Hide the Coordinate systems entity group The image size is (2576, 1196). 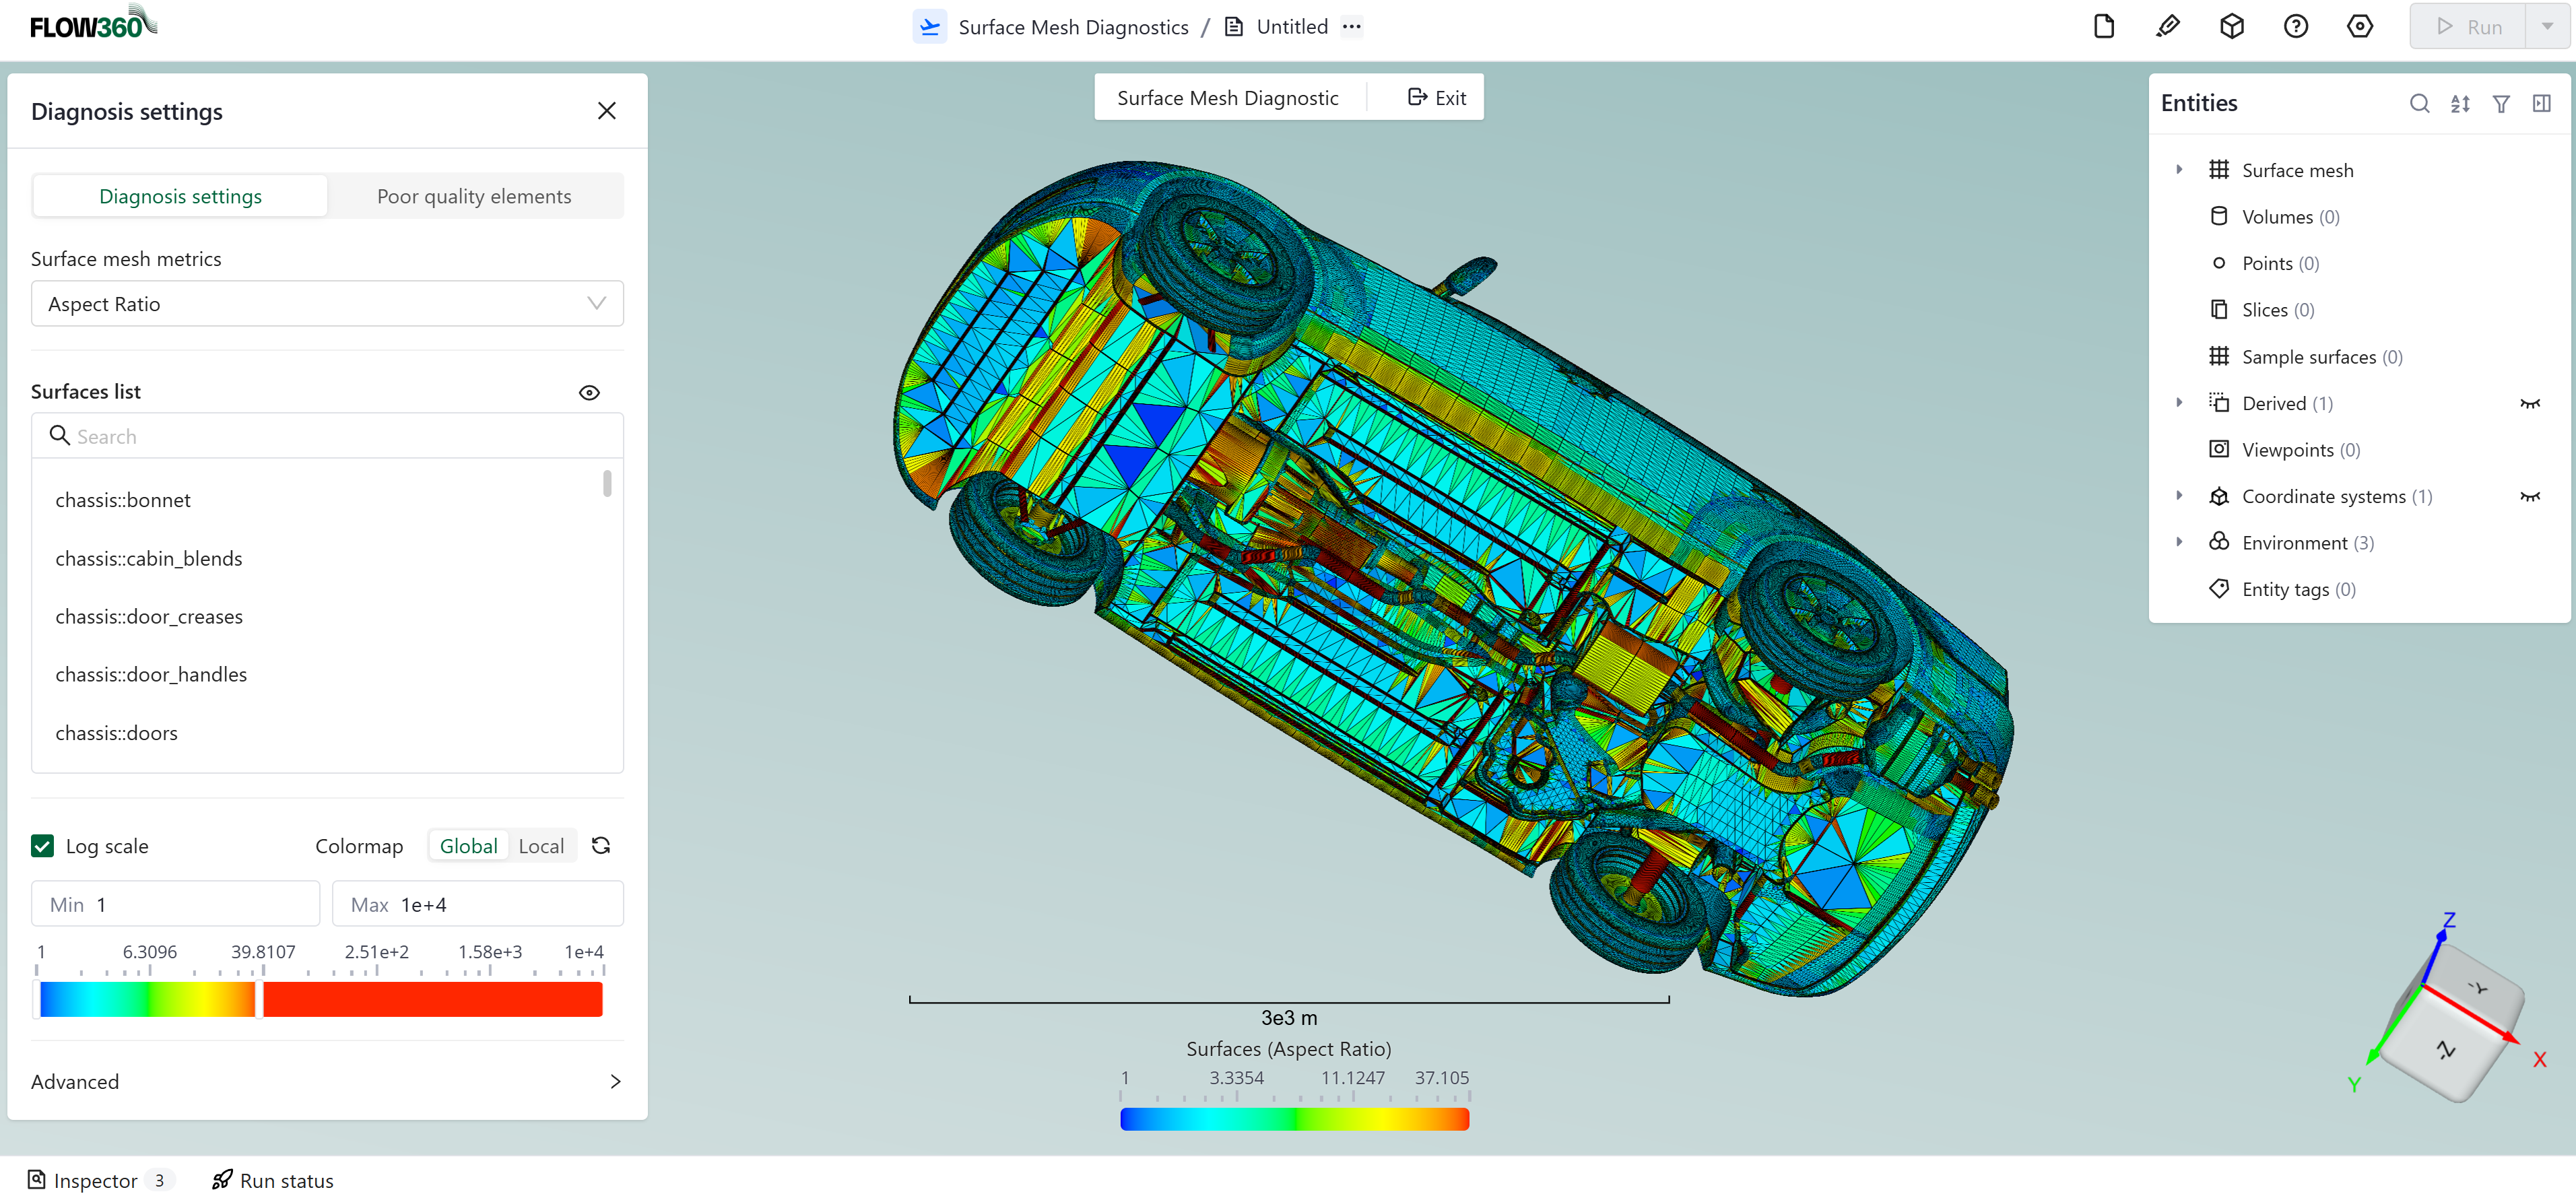2531,496
